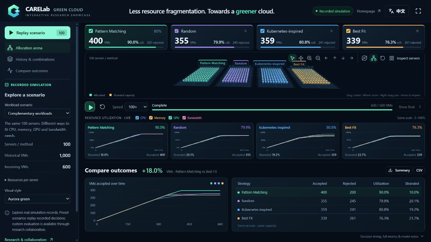Click the orange legend dot in VMs chart
This screenshot has height=242, width=431.
[x=223, y=184]
